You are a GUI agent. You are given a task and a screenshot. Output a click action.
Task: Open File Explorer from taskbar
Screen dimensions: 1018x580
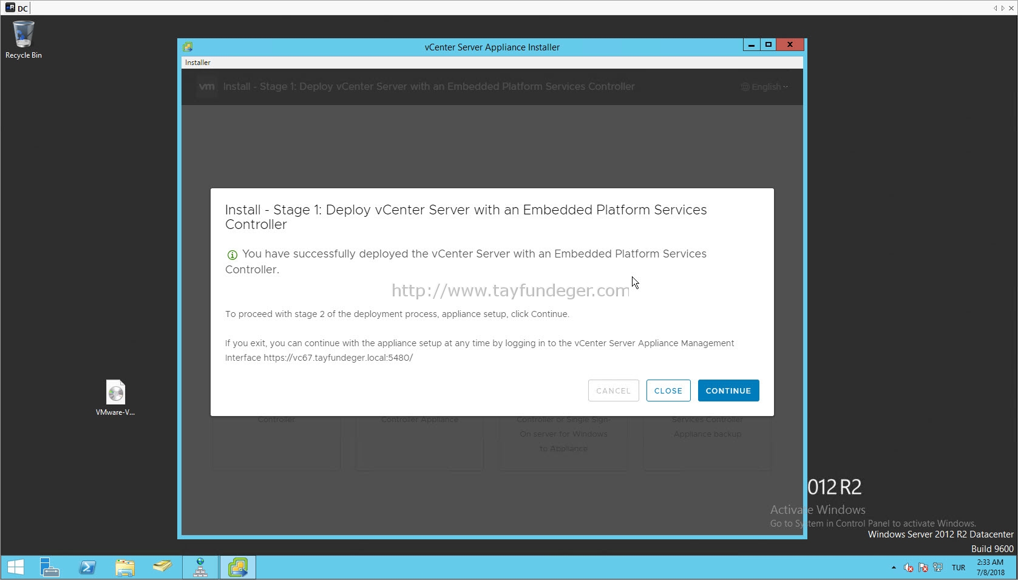coord(125,567)
